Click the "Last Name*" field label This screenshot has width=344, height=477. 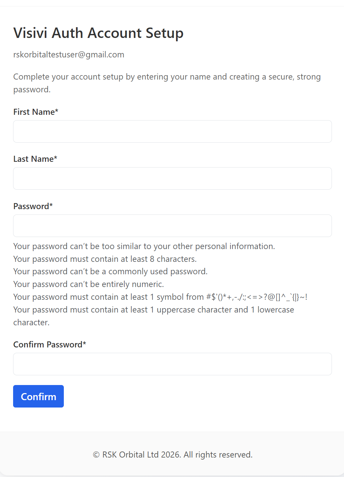(35, 159)
